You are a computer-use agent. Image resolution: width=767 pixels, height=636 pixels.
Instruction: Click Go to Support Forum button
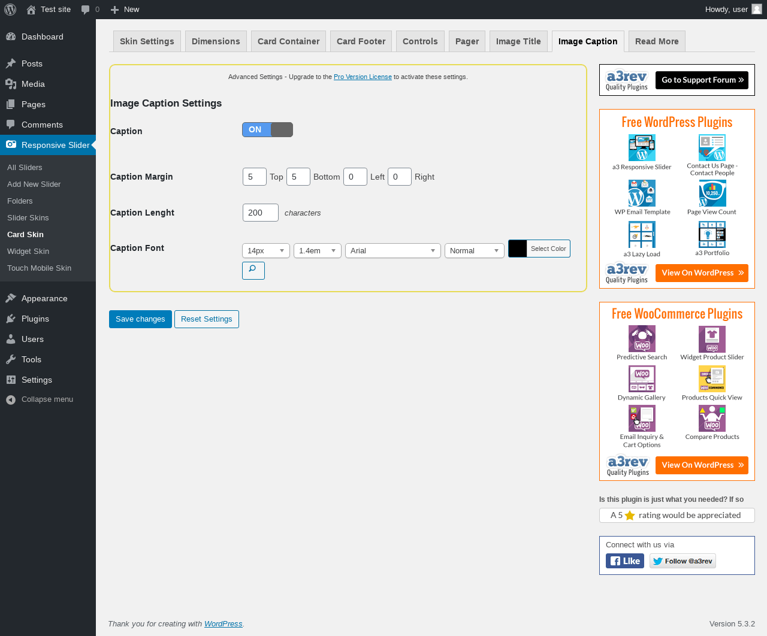[702, 80]
